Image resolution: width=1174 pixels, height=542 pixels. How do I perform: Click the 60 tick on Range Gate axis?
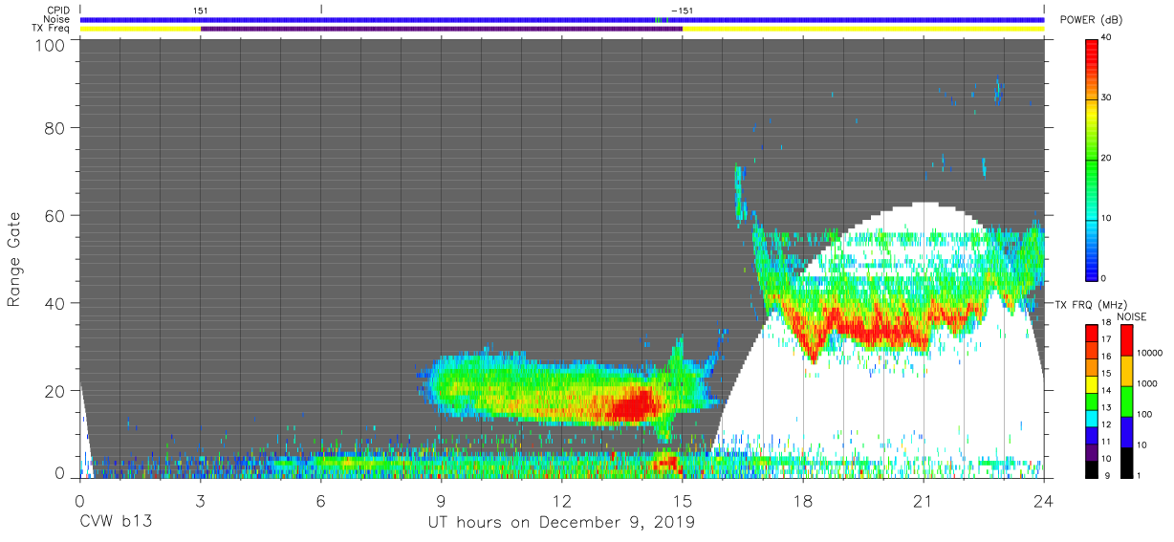coord(54,215)
